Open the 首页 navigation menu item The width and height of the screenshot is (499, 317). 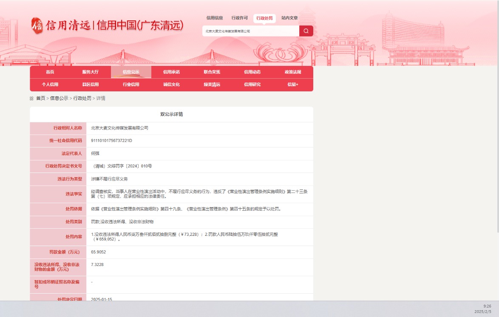coord(50,72)
